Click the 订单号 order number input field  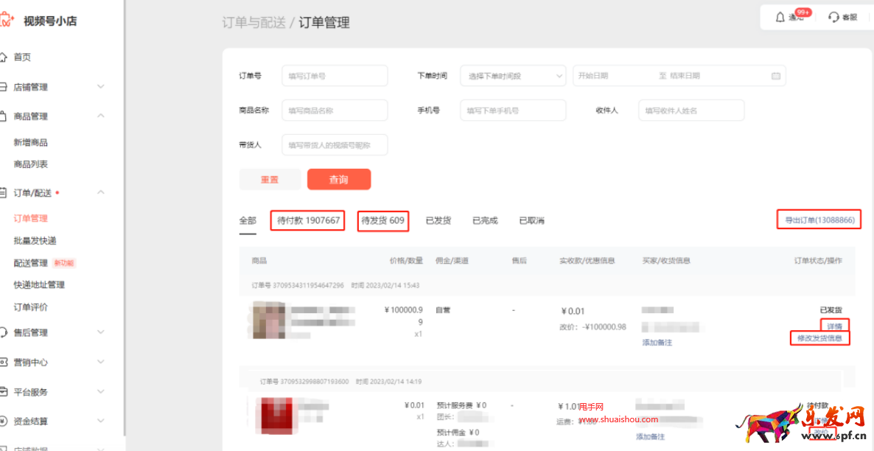click(334, 75)
